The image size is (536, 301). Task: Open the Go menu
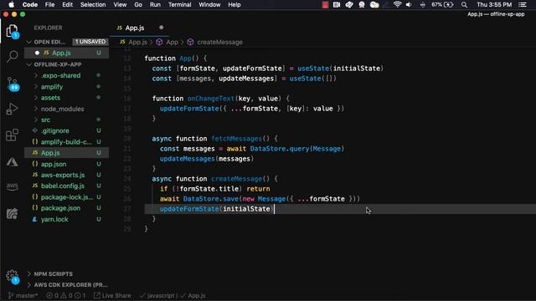pyautogui.click(x=138, y=5)
